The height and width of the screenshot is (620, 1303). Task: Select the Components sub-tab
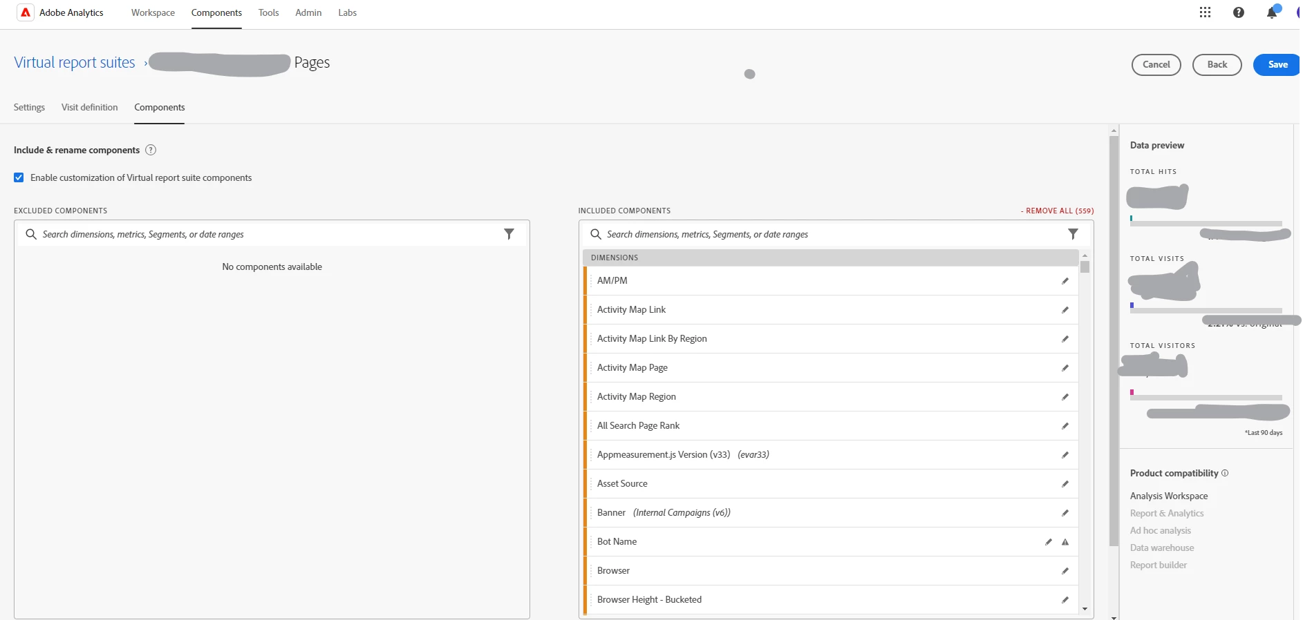pyautogui.click(x=160, y=107)
